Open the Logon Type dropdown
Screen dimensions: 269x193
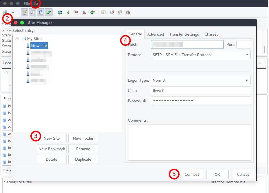201,80
